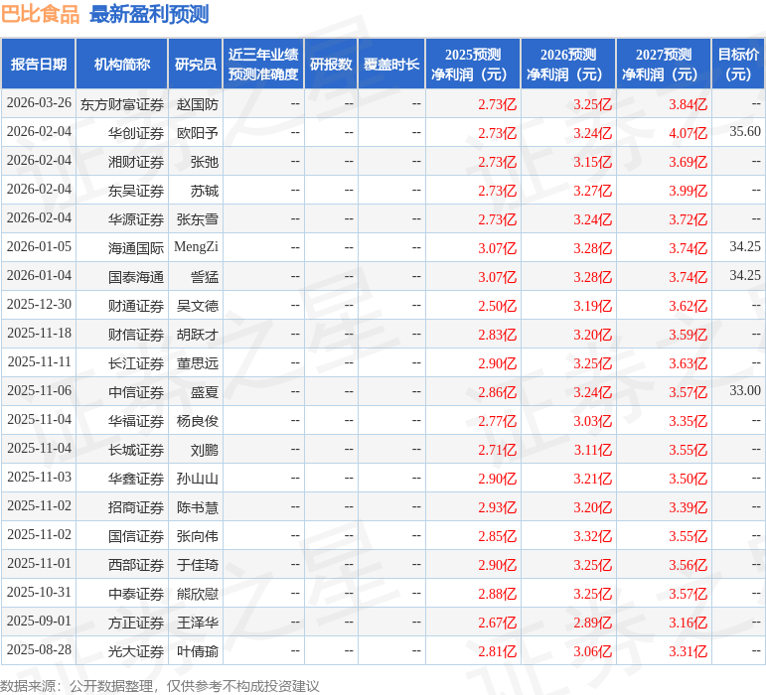Open analyst 叶倩瑜 from 光大证券
This screenshot has width=766, height=695.
click(197, 651)
